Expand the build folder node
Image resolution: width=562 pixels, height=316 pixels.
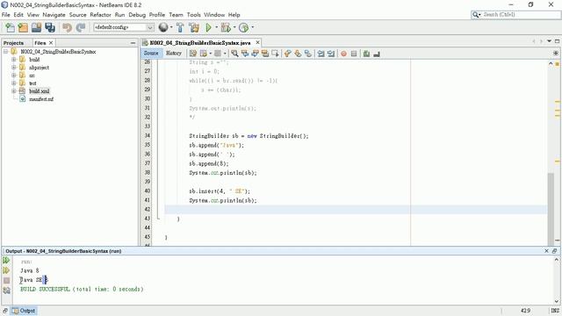point(14,60)
